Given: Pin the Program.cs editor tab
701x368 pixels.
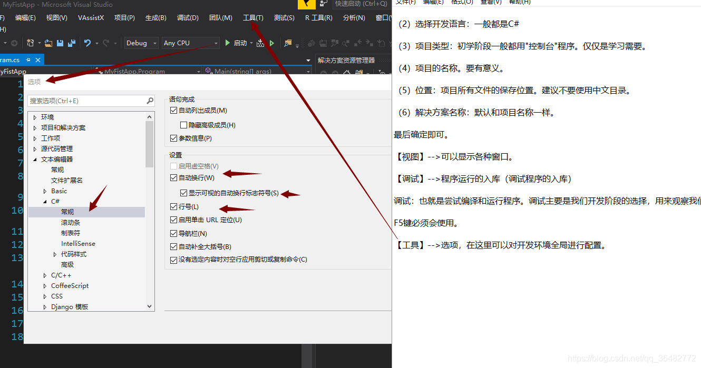Looking at the screenshot, I should click(x=28, y=60).
